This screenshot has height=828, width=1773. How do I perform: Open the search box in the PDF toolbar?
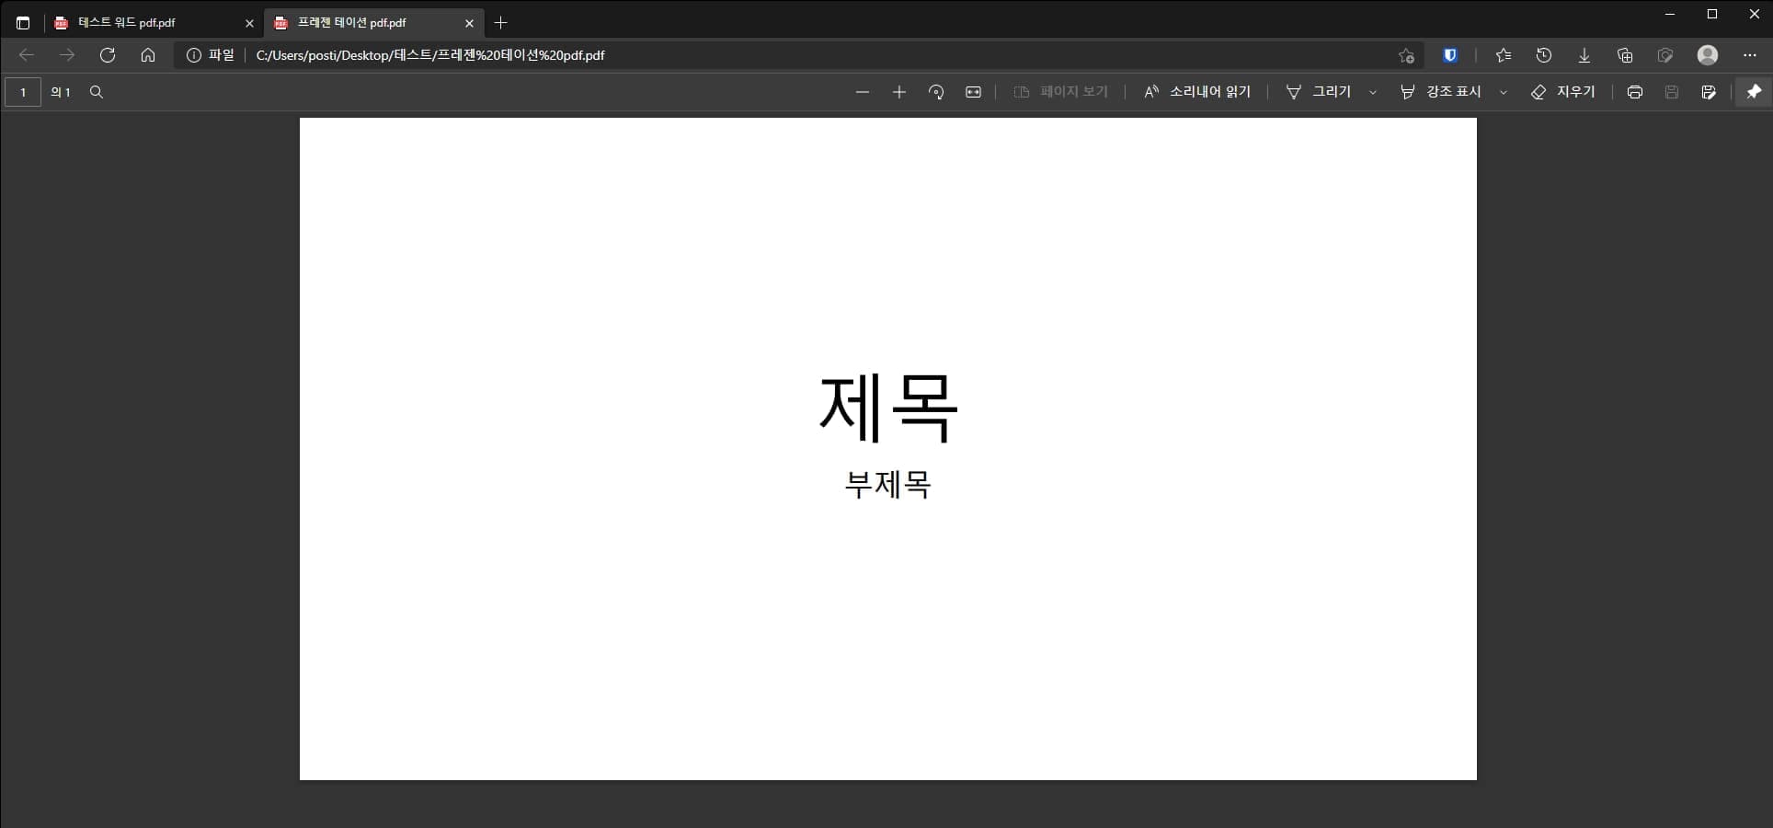tap(96, 92)
